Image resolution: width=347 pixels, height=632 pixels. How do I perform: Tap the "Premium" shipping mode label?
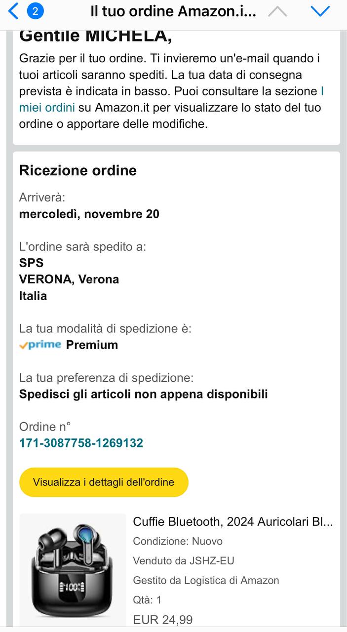[92, 345]
